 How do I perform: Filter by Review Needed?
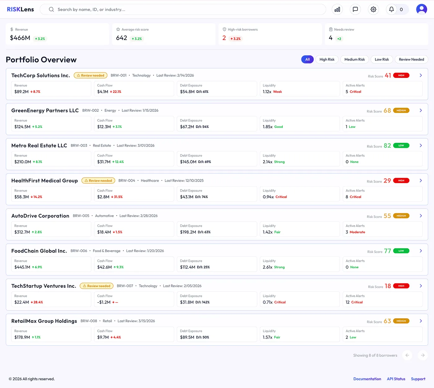tap(411, 59)
